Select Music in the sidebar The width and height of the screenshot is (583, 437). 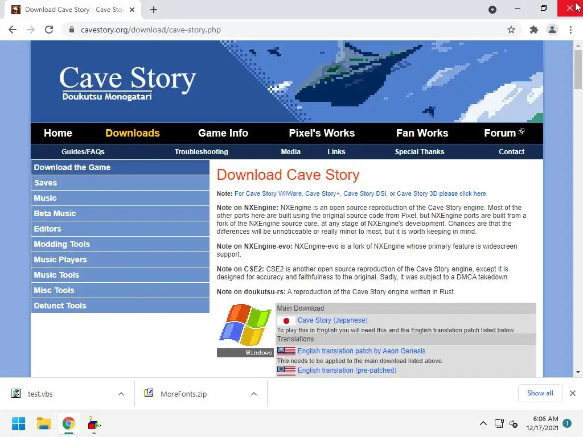coord(121,198)
